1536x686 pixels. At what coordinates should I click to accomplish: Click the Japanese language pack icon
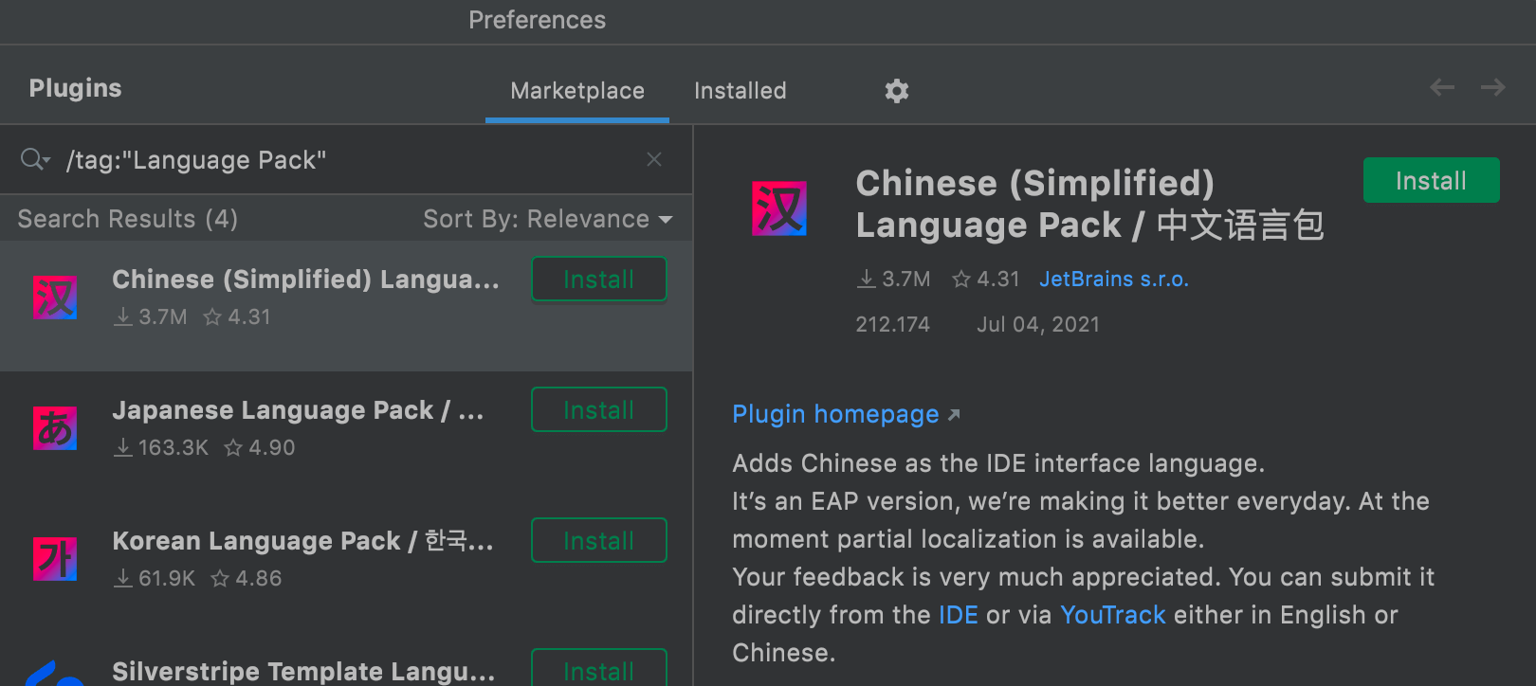tap(55, 428)
